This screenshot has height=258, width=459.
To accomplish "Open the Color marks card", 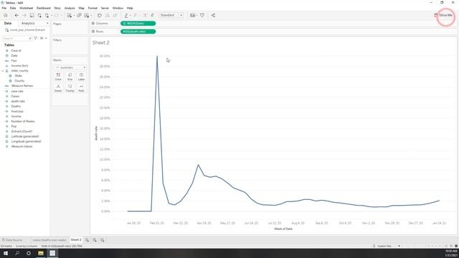I will tap(58, 77).
